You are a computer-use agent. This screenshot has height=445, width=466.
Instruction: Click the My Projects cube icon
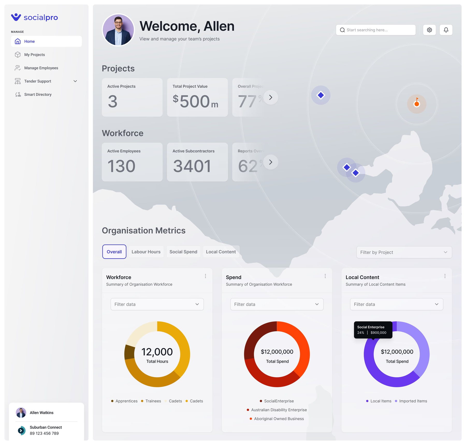[x=18, y=55]
